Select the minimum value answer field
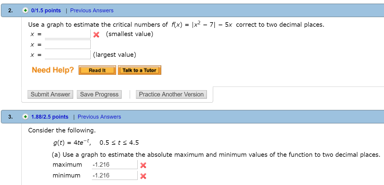 pyautogui.click(x=114, y=175)
